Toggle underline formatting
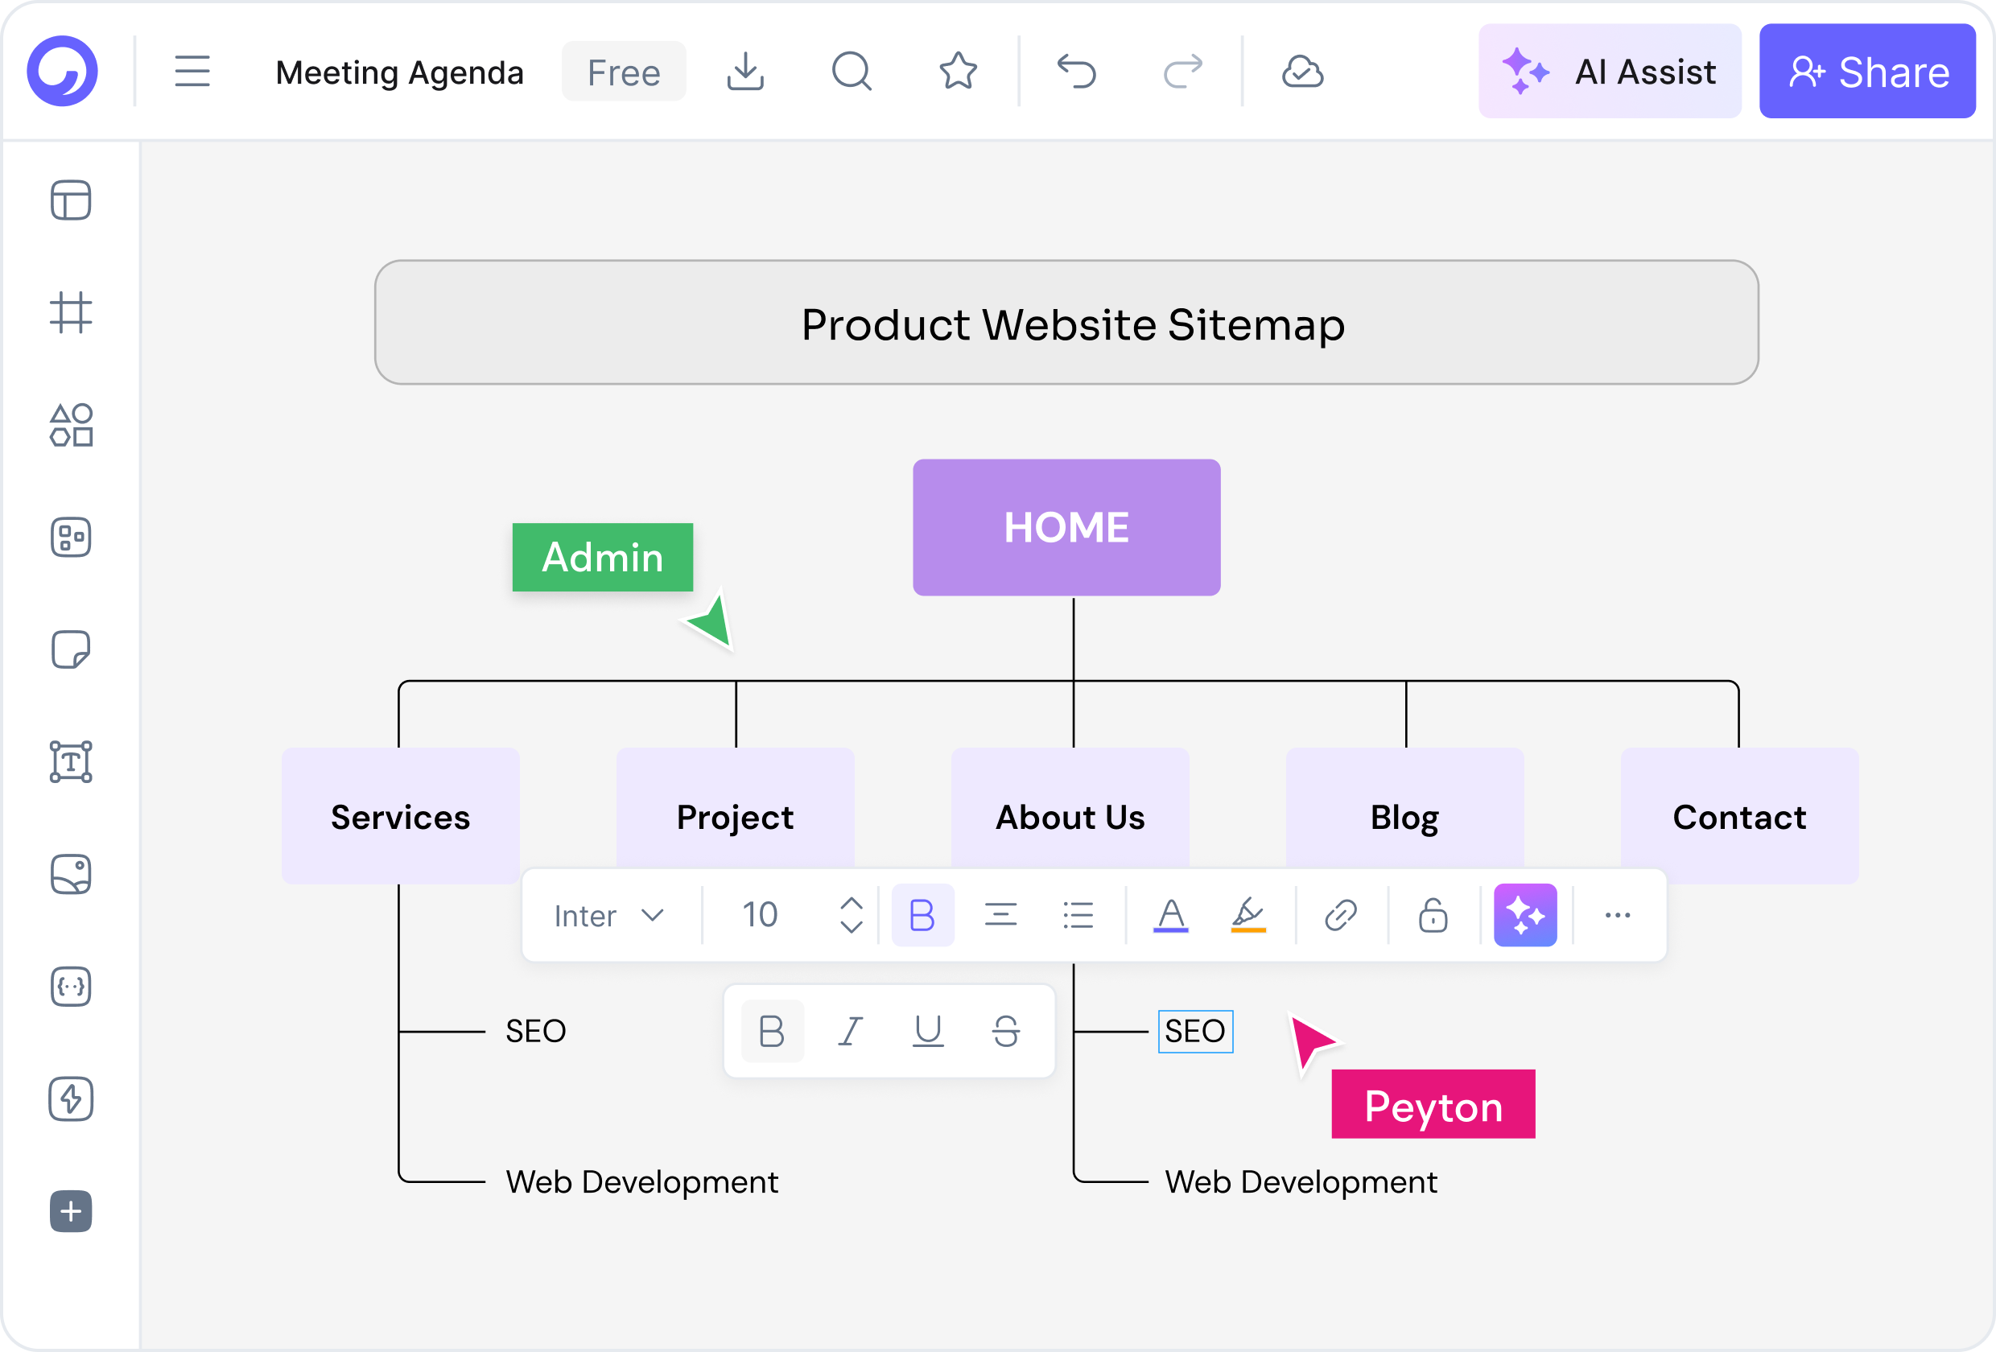This screenshot has width=1996, height=1352. pyautogui.click(x=927, y=1031)
